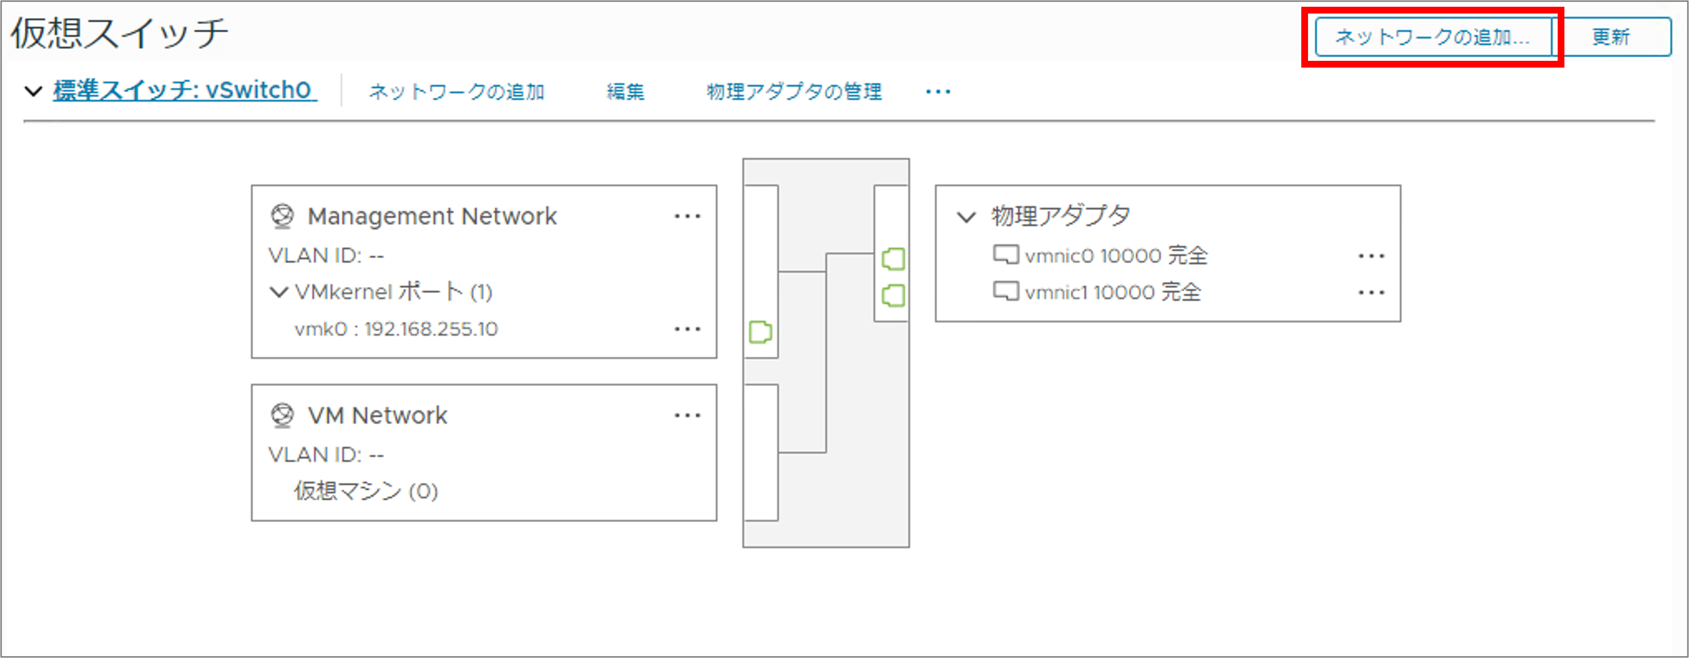The height and width of the screenshot is (658, 1689).
Task: Open the 標準スイッチ: vSwitch0 link
Action: (185, 90)
